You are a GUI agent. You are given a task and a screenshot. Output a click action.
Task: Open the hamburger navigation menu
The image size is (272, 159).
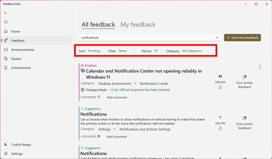point(6,22)
